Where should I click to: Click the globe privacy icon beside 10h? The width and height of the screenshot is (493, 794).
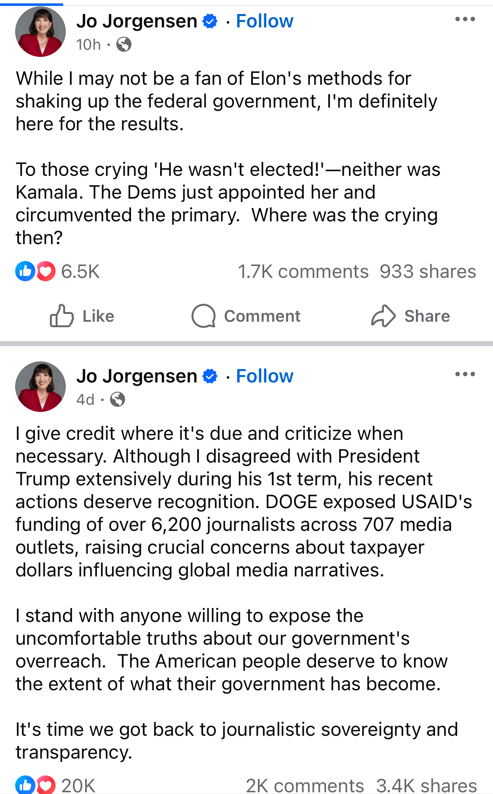(123, 44)
